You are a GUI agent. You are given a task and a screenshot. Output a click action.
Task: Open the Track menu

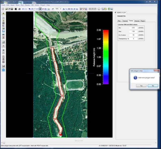tap(3, 5)
